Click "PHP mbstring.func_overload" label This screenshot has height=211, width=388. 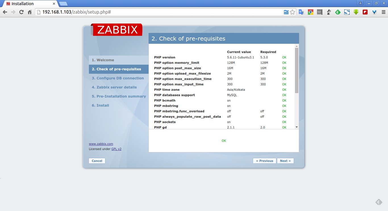(x=179, y=111)
